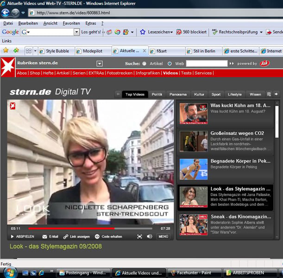Viewport: 283px width, 278px height.
Task: Switch to the Stil in Berlin tab
Action: click(204, 51)
